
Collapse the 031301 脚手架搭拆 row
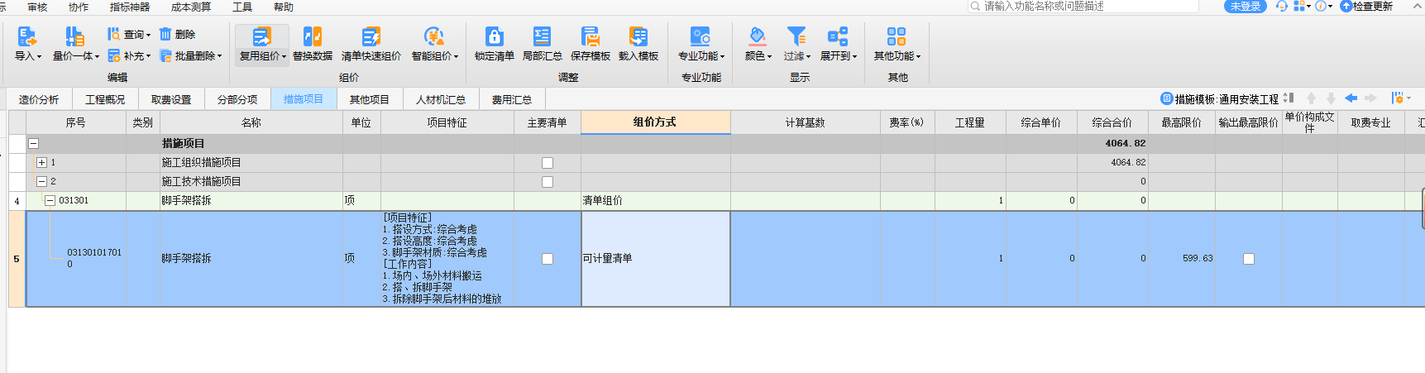[x=50, y=201]
